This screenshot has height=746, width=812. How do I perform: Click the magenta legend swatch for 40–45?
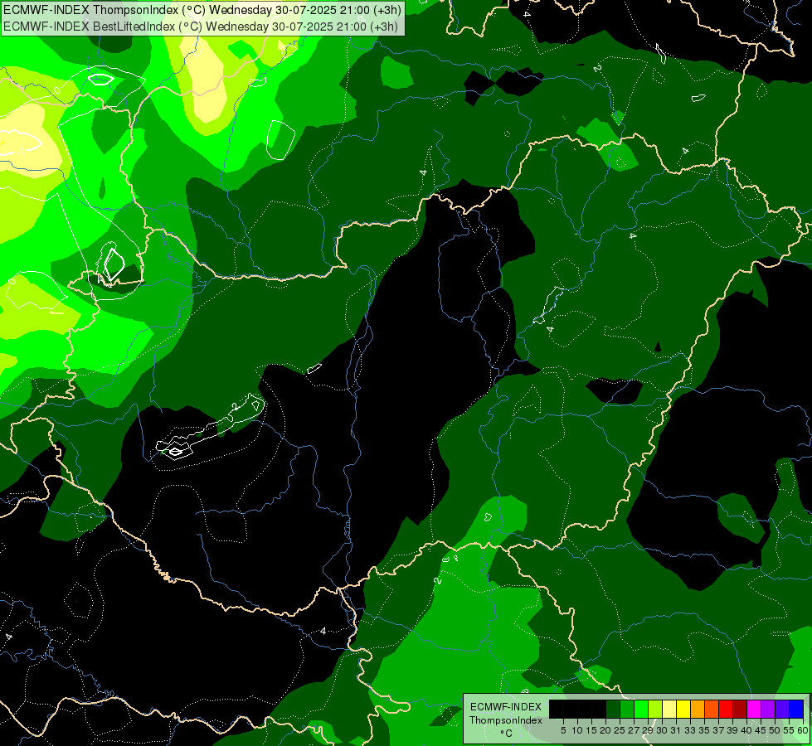(754, 709)
